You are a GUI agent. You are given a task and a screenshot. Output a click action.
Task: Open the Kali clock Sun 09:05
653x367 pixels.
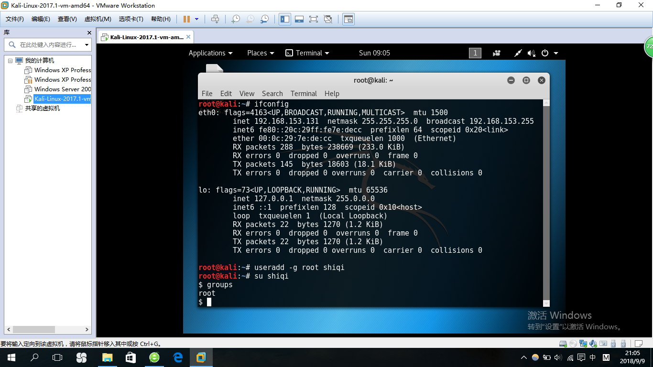(374, 53)
